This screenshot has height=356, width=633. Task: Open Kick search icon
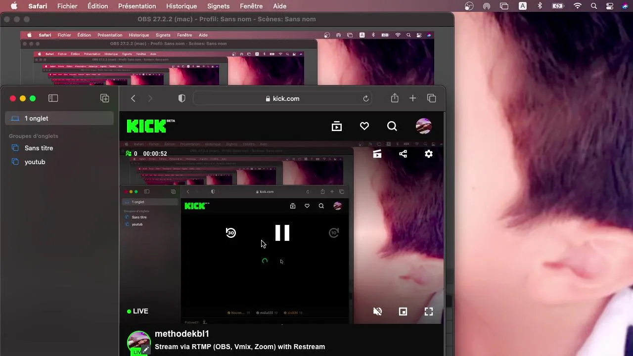tap(392, 126)
